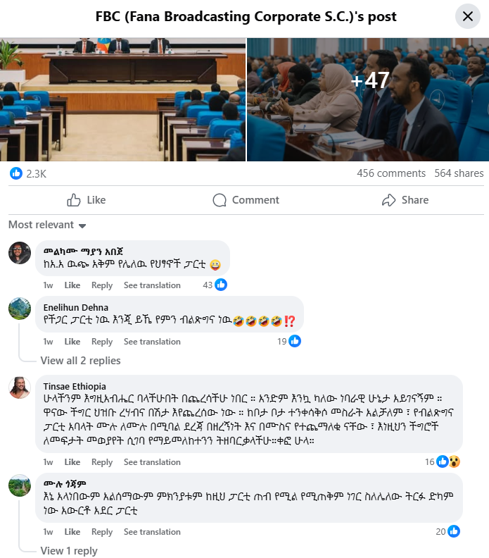The image size is (489, 558).
Task: Show reactions on Tinsae Ethiopia's comment
Action: click(x=443, y=461)
